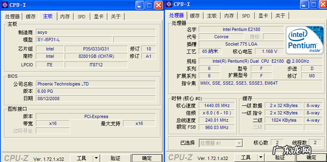Open SPD tab in left window
The image size is (327, 162).
[x=81, y=17]
